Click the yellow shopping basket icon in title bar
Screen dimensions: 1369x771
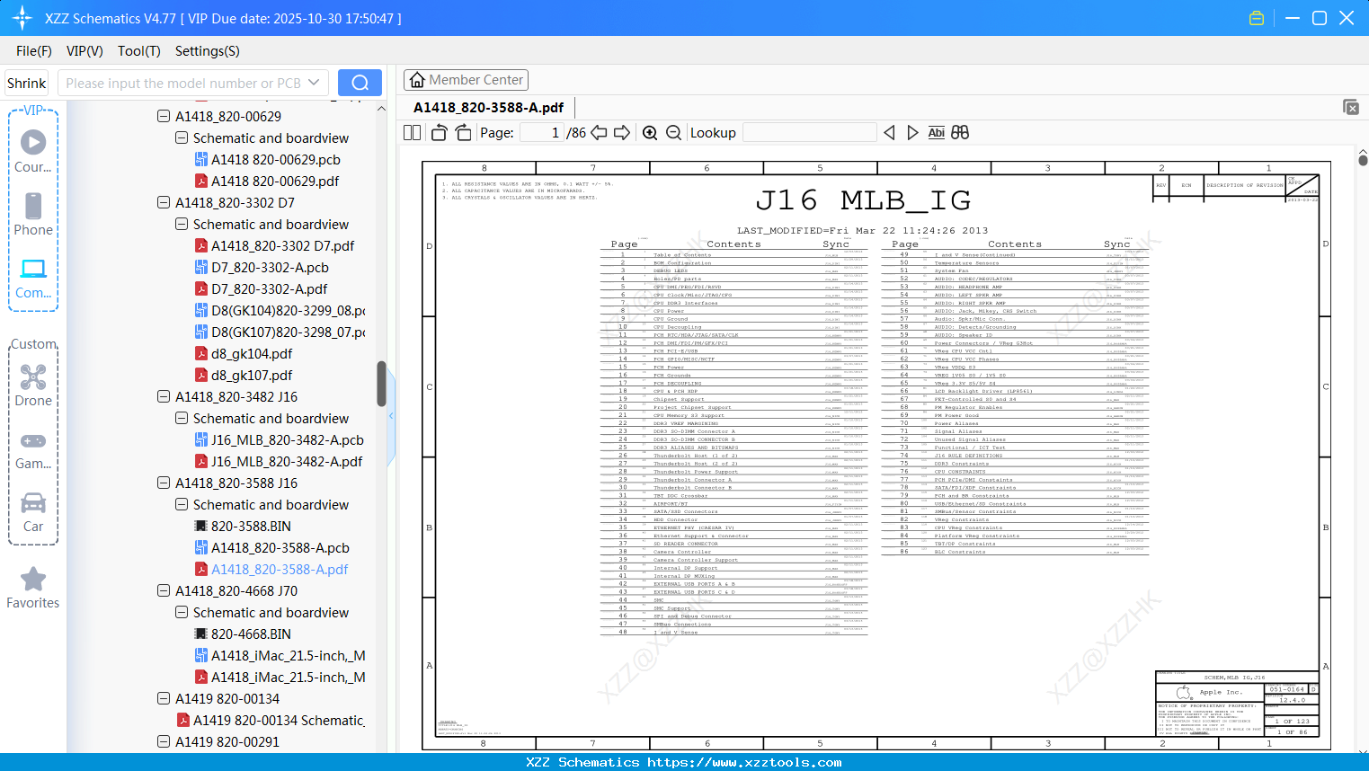coord(1257,18)
